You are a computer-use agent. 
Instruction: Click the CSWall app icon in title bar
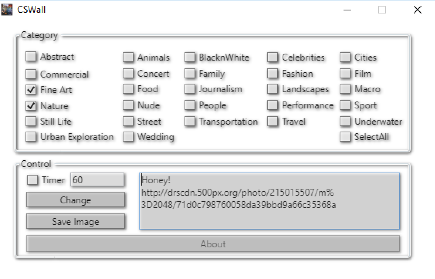[x=7, y=10]
